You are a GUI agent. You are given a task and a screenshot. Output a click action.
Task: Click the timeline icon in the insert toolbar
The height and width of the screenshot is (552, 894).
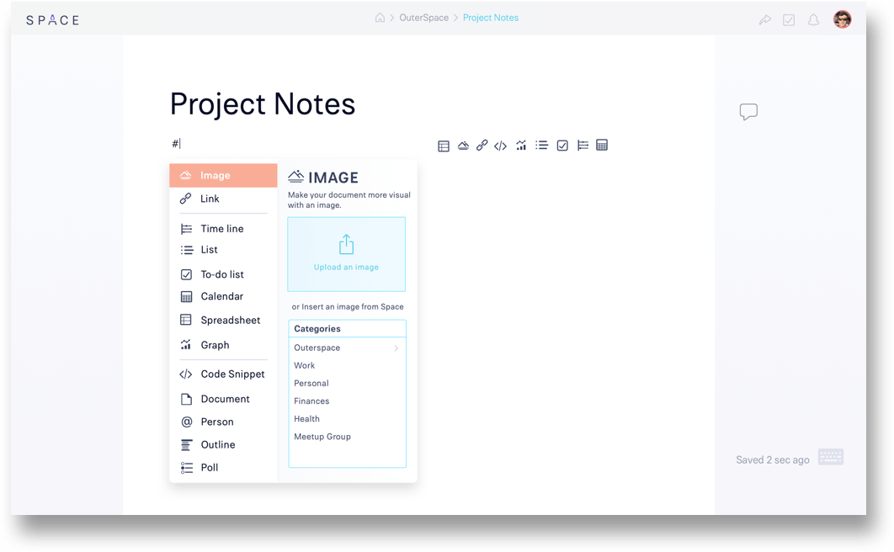[x=583, y=146]
